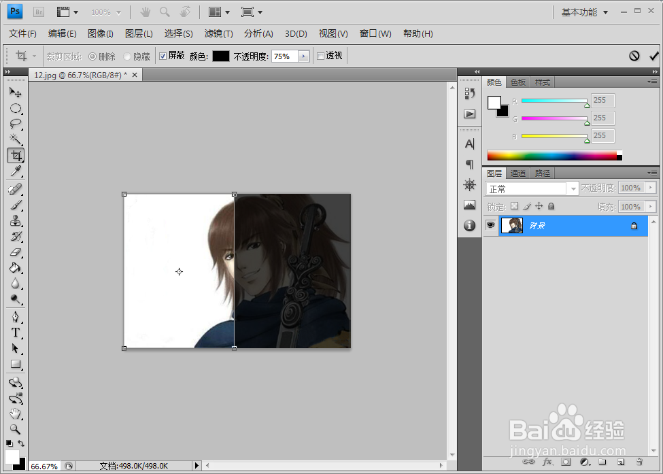The width and height of the screenshot is (663, 474).
Task: Toggle lock all
Action: click(551, 206)
